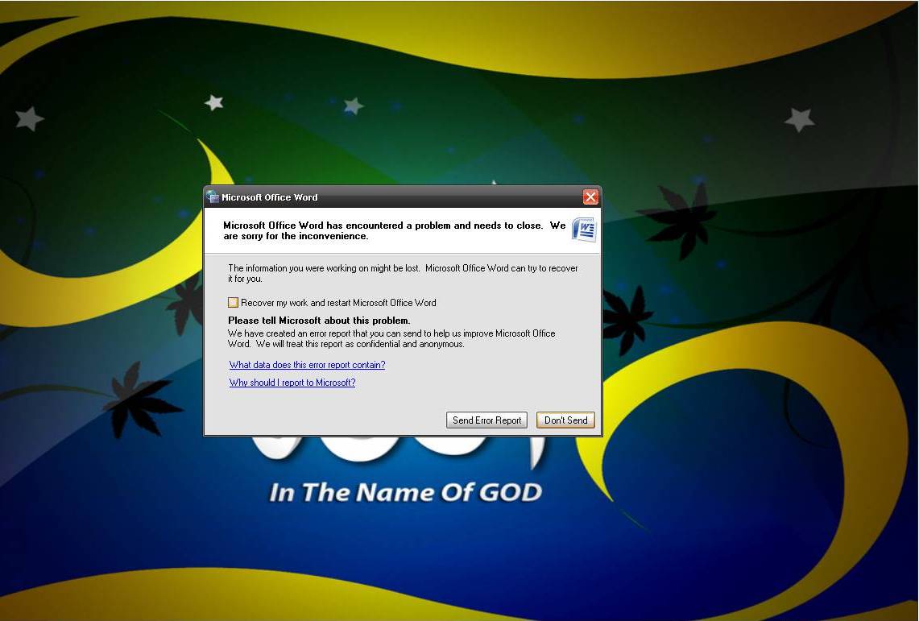919x621 pixels.
Task: Choose Don't Send button
Action: (x=565, y=420)
